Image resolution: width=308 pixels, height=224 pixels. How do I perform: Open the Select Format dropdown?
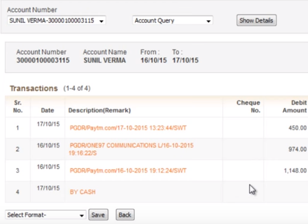(x=45, y=215)
